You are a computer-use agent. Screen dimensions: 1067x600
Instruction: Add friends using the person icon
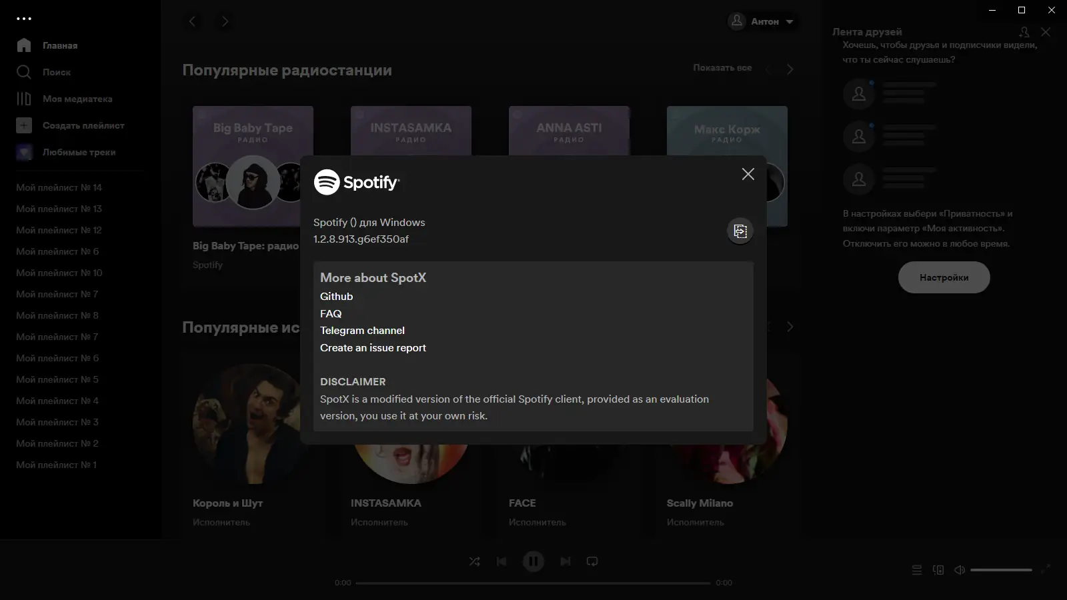click(x=1024, y=31)
